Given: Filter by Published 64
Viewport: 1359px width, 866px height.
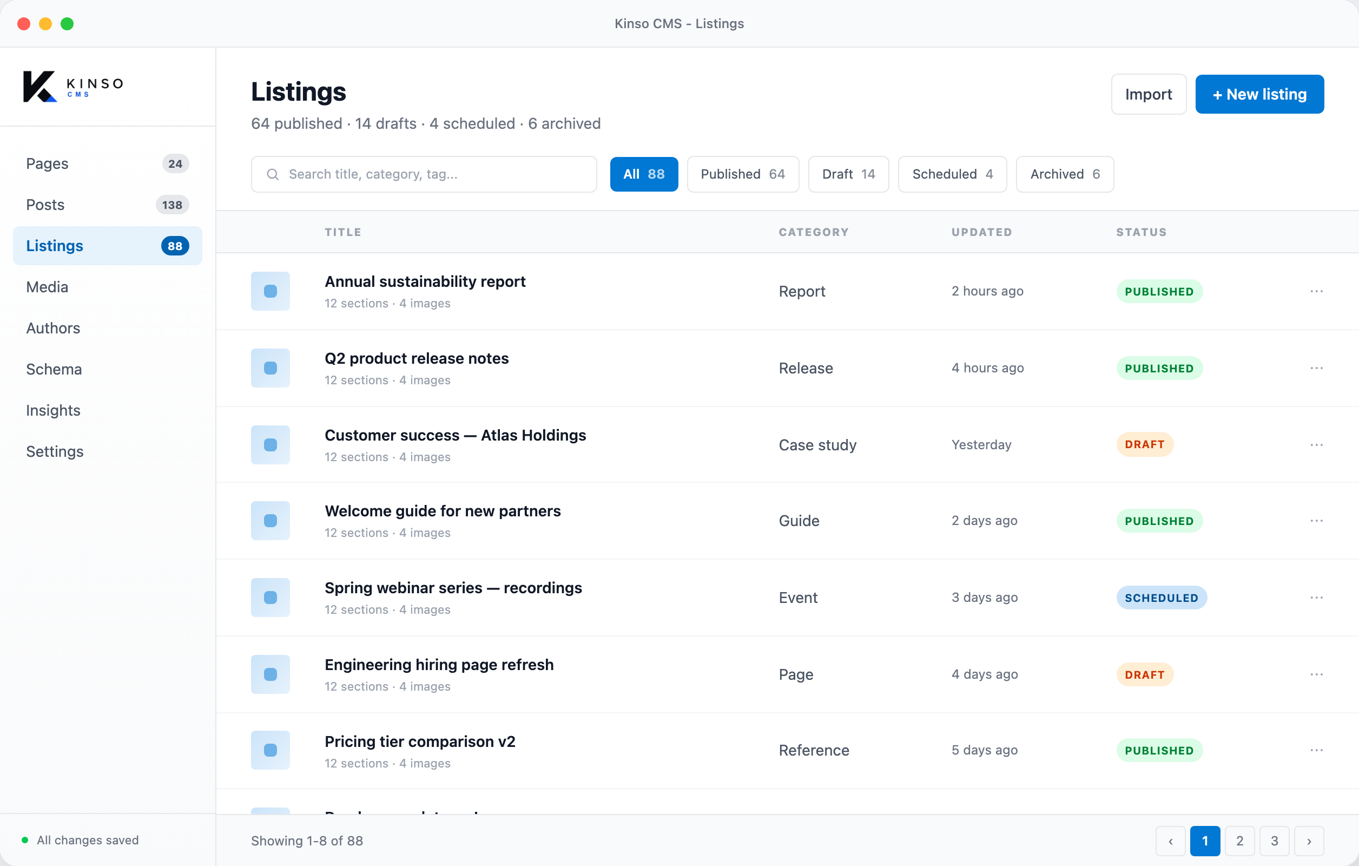Looking at the screenshot, I should click(x=743, y=174).
